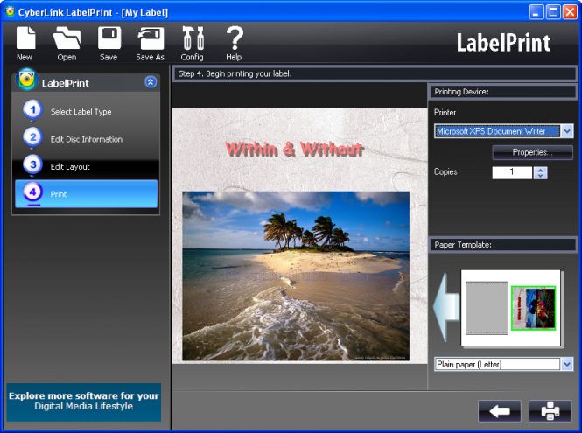The image size is (582, 433).
Task: Click the step 3 number circle icon
Action: [32, 164]
